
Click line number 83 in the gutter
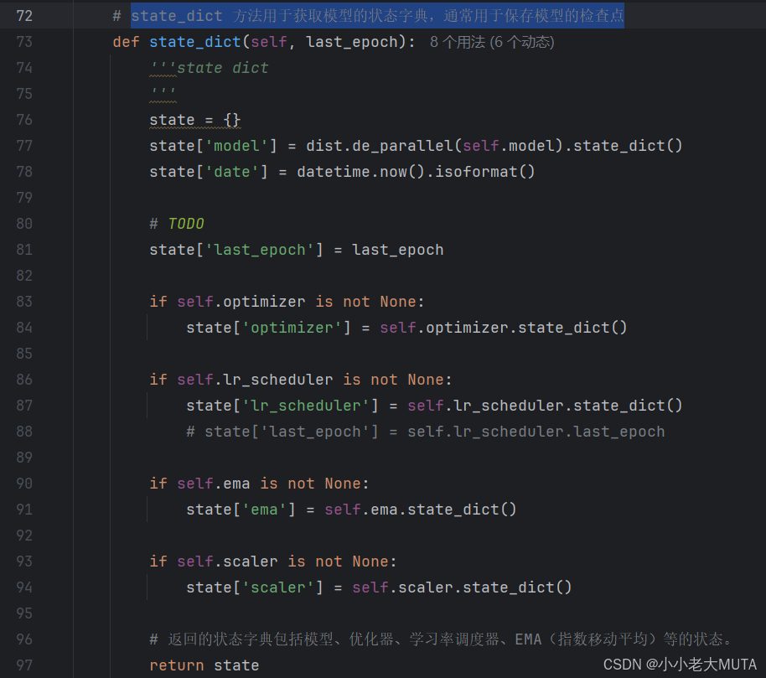coord(23,301)
